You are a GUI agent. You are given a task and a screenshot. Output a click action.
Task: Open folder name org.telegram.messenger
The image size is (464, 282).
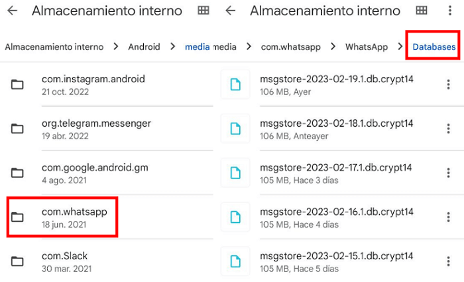[96, 123]
